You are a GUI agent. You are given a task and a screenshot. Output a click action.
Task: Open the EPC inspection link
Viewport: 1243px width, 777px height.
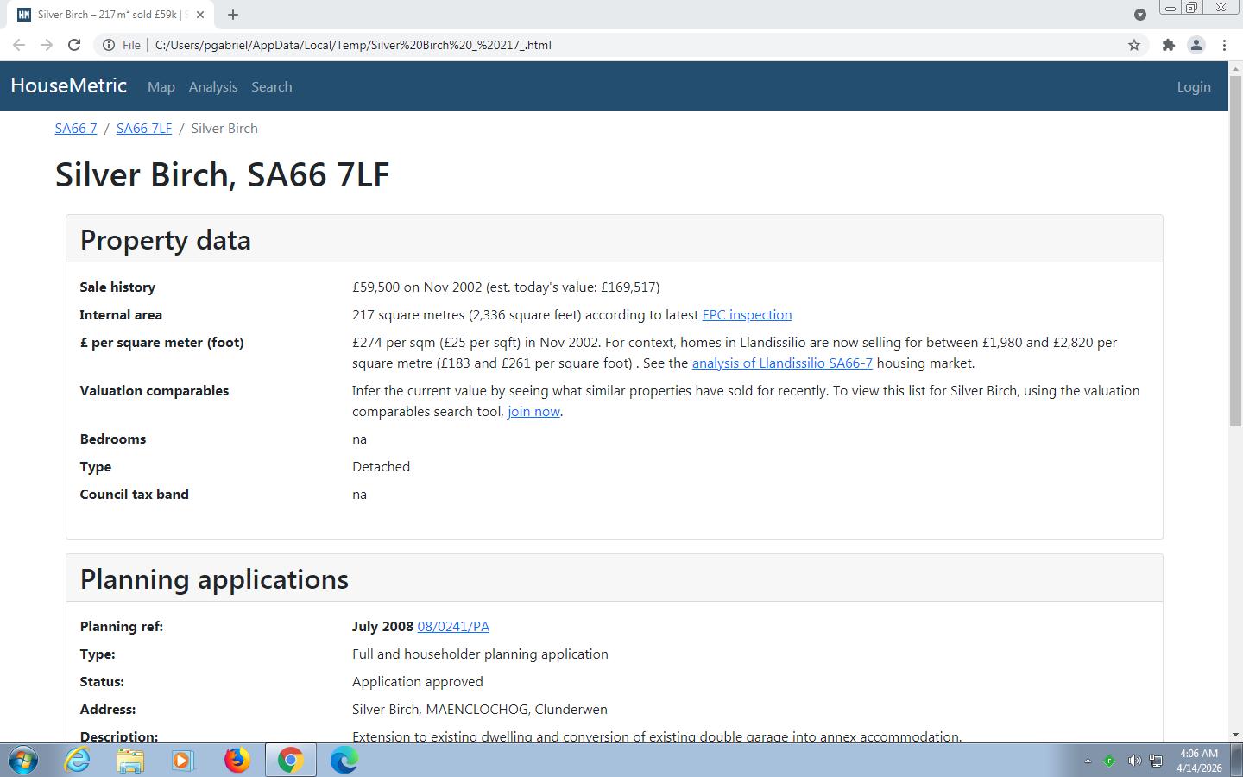click(x=747, y=315)
